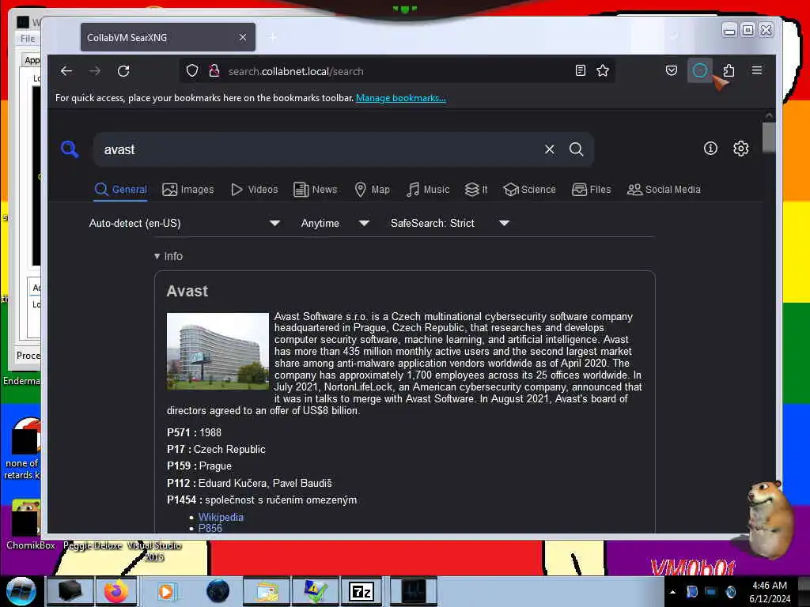This screenshot has height=607, width=810.
Task: Reload the page with the refresh icon
Action: tap(123, 70)
